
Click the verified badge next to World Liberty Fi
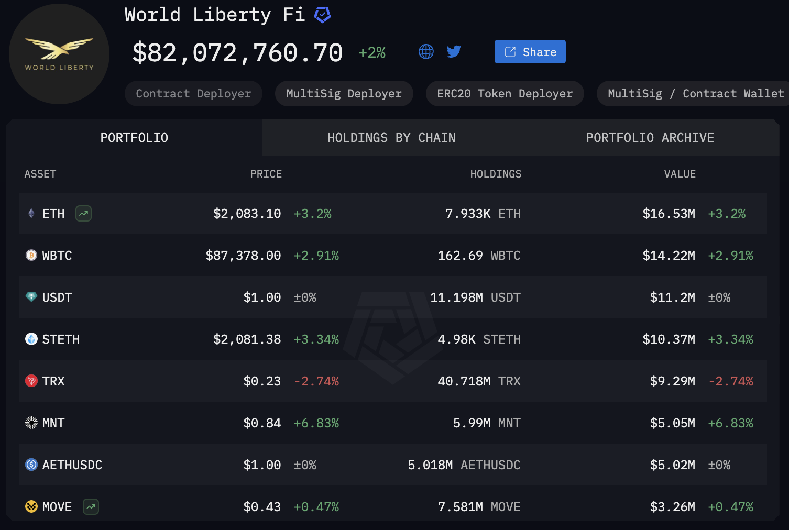coord(322,15)
